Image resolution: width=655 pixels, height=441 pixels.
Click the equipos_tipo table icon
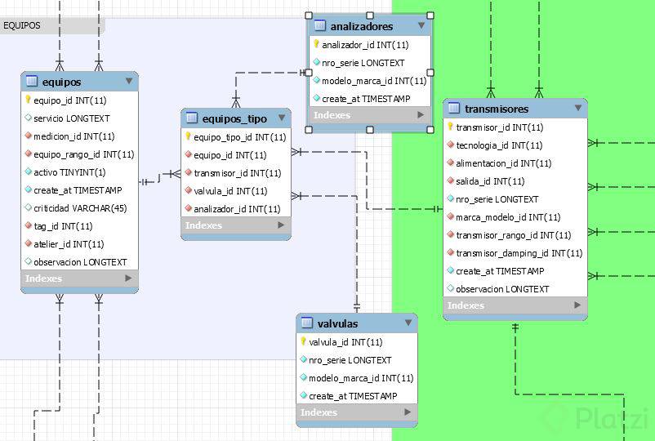point(192,118)
